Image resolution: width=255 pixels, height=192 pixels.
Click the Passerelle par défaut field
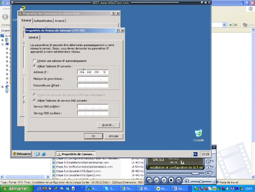click(x=93, y=85)
